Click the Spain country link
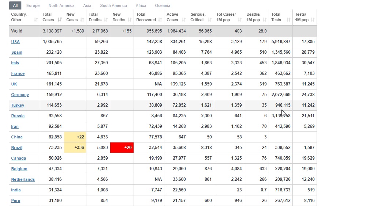The image size is (377, 206). tap(16, 52)
